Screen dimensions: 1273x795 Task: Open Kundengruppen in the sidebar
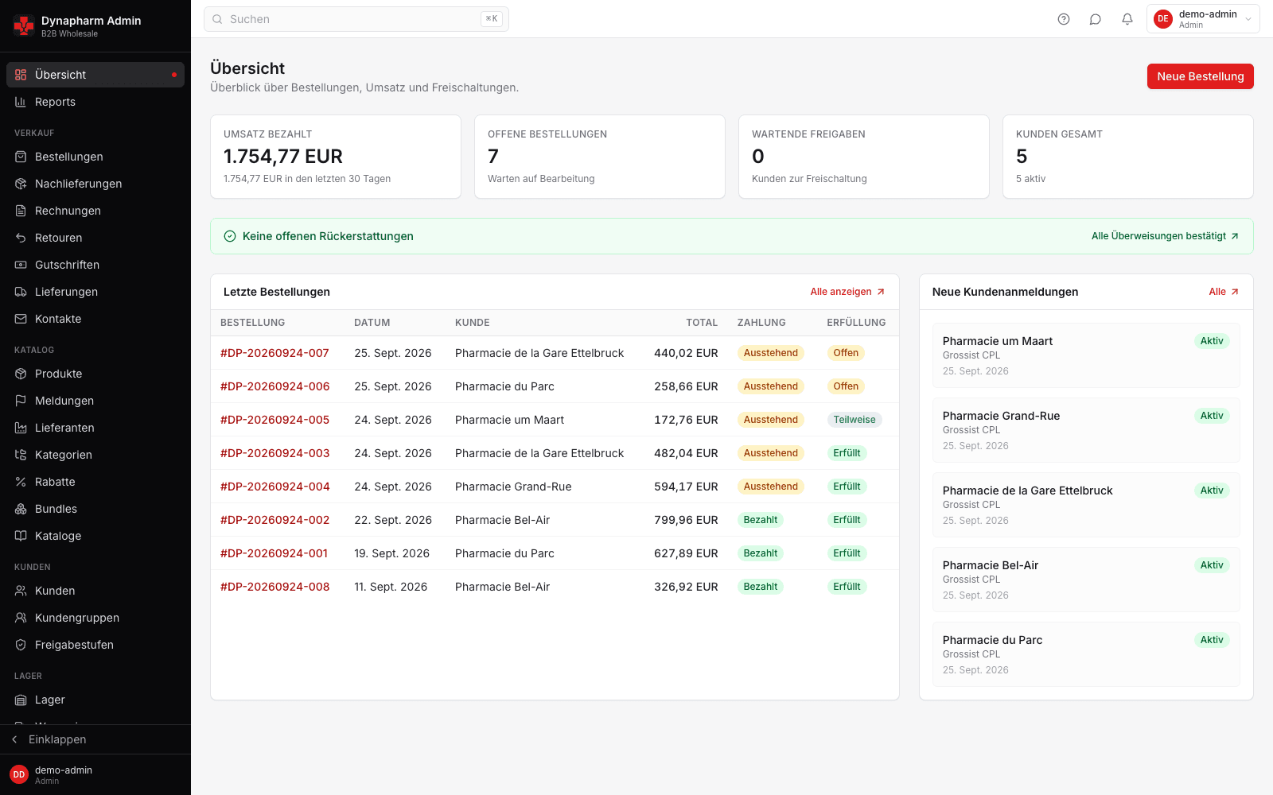95,618
